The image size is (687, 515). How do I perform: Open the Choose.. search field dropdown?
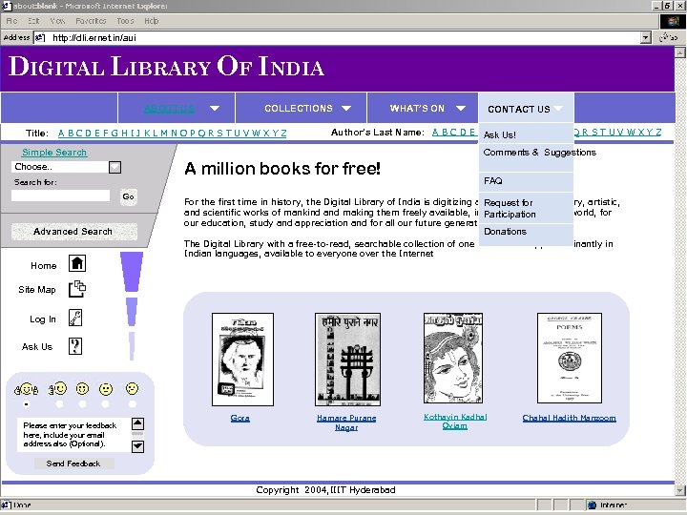pyautogui.click(x=114, y=167)
